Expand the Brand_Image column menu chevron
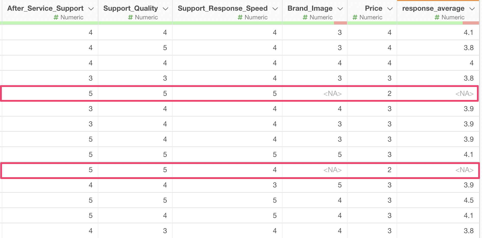 tap(340, 9)
